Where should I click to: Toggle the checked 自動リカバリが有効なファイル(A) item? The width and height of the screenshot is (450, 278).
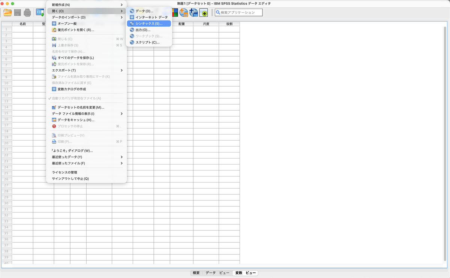click(x=86, y=98)
